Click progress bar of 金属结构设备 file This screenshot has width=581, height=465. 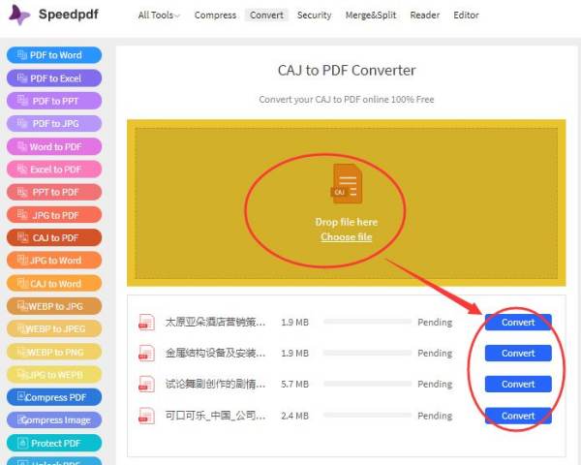367,353
